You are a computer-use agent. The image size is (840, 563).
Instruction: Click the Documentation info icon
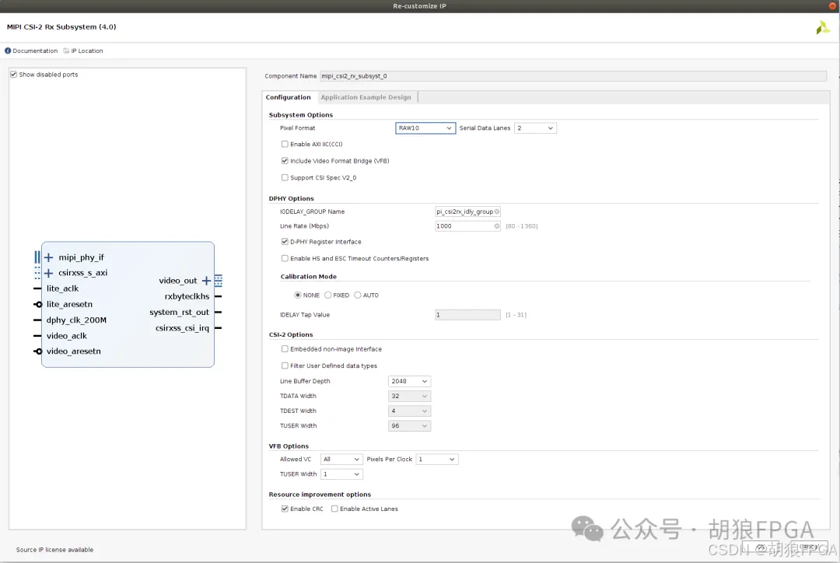[8, 51]
